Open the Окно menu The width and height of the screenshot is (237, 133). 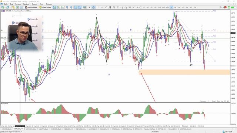(41, 4)
